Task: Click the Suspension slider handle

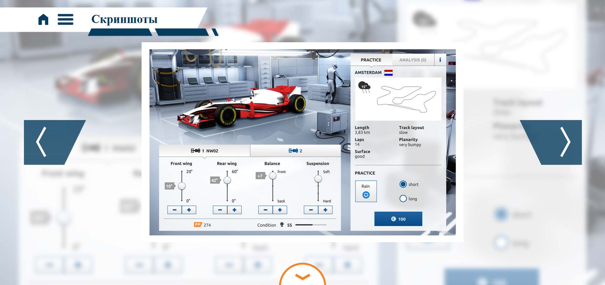Action: [x=318, y=179]
